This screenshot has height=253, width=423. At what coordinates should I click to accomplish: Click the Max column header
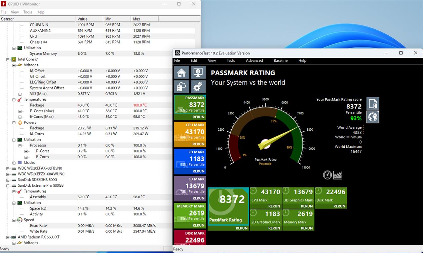point(145,19)
